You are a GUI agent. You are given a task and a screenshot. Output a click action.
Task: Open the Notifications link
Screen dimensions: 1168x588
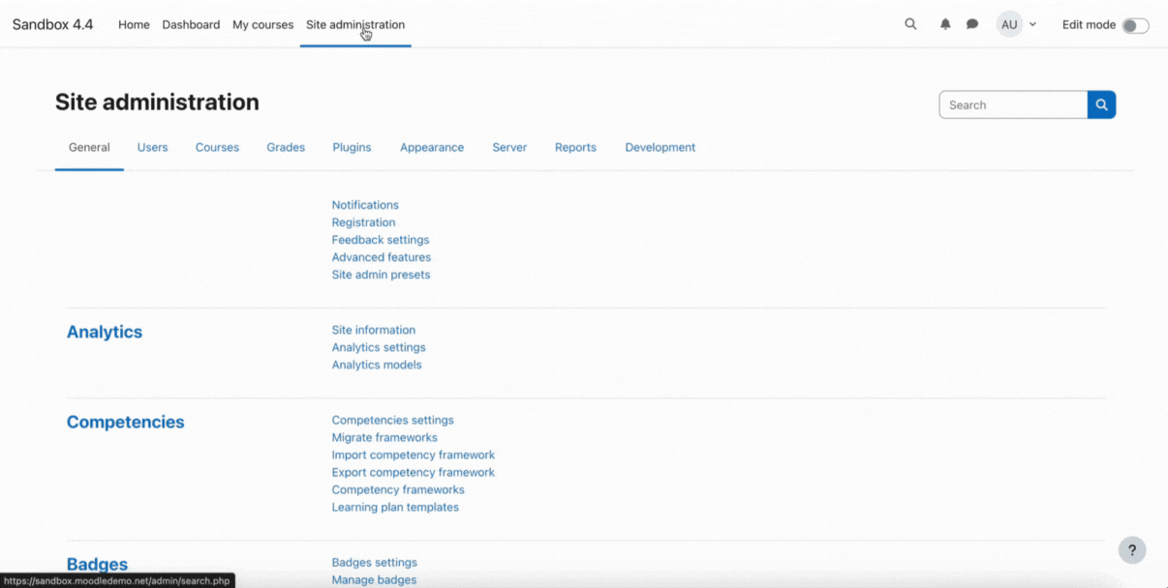point(365,205)
